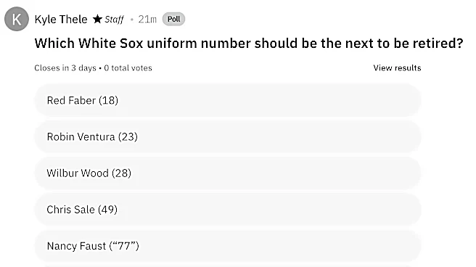This screenshot has height=267, width=476.
Task: Click the 21m timestamp
Action: [147, 19]
